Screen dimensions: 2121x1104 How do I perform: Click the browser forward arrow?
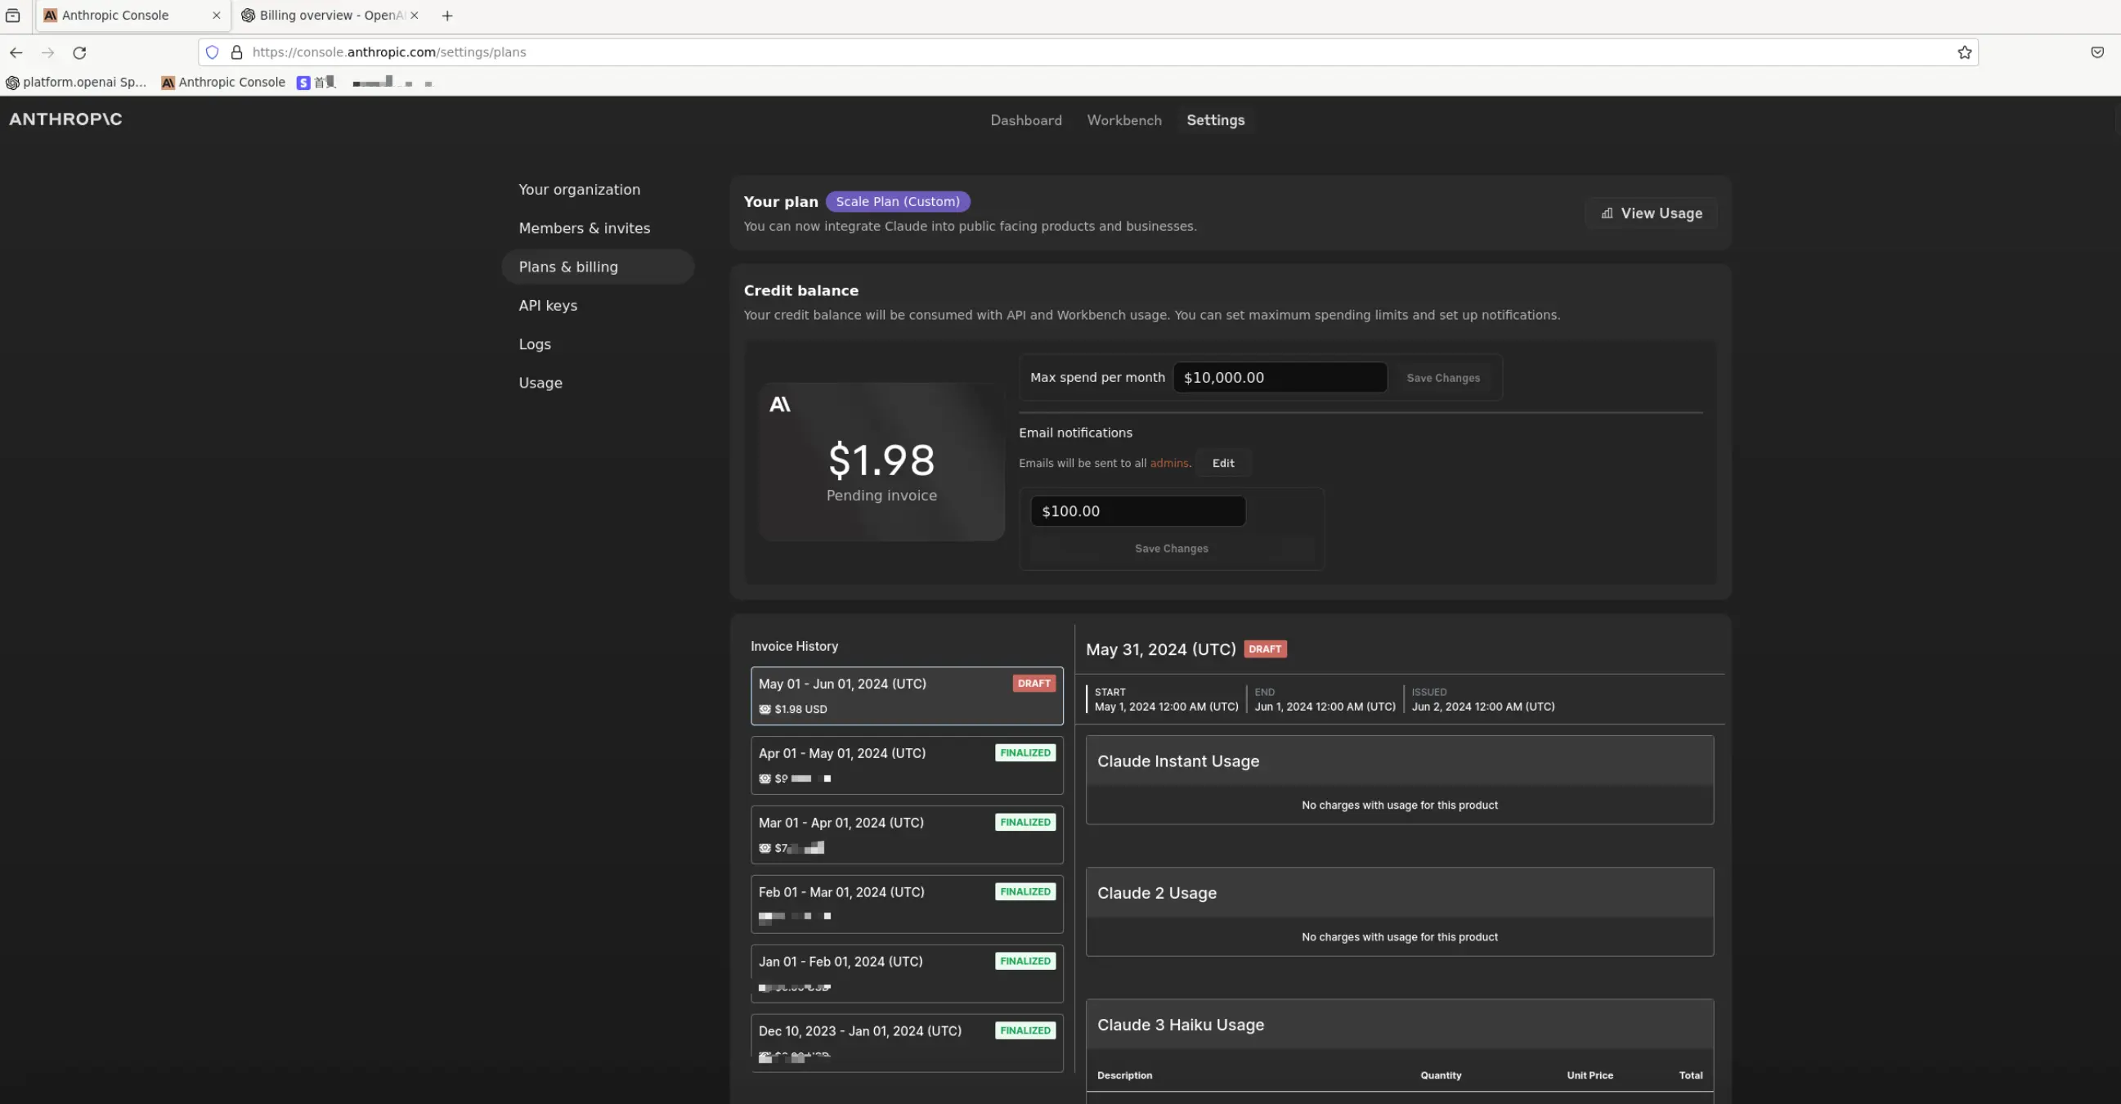coord(47,52)
